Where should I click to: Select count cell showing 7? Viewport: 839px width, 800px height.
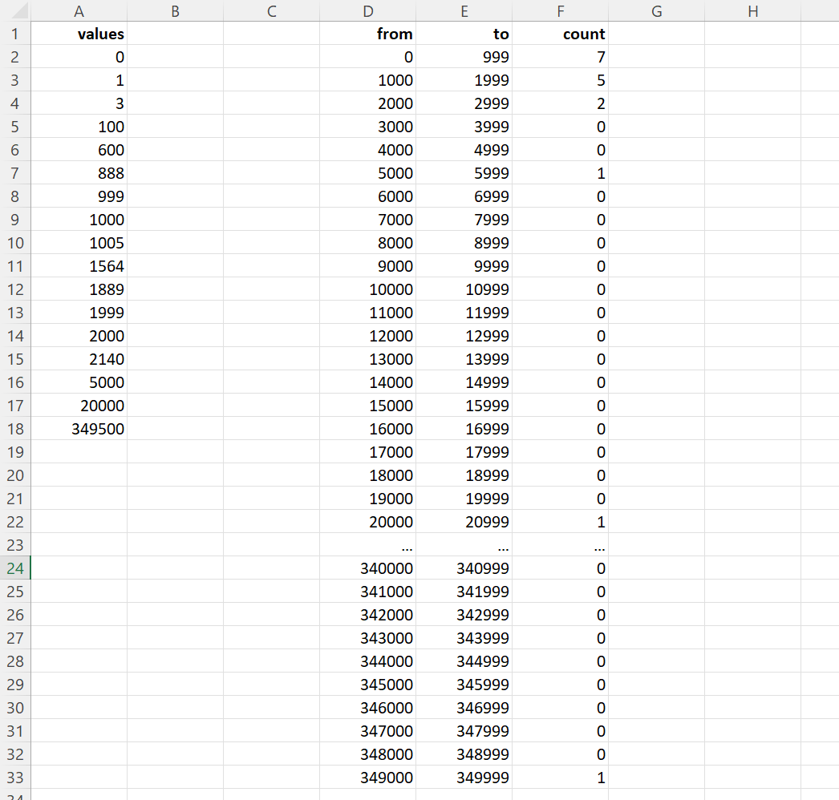click(x=560, y=57)
